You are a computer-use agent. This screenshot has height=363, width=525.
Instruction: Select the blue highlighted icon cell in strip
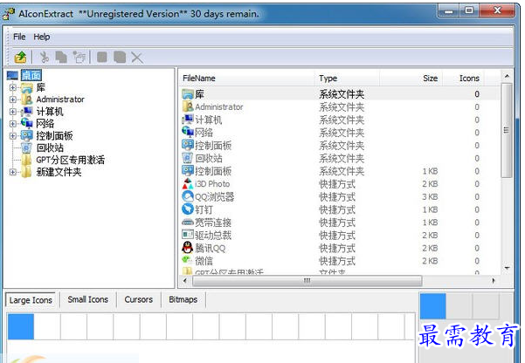coord(21,326)
